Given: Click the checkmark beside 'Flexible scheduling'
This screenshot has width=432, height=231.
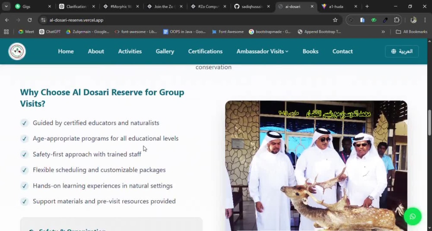Looking at the screenshot, I should [x=24, y=170].
